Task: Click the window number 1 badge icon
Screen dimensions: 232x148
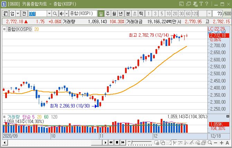Action: [x=4, y=4]
